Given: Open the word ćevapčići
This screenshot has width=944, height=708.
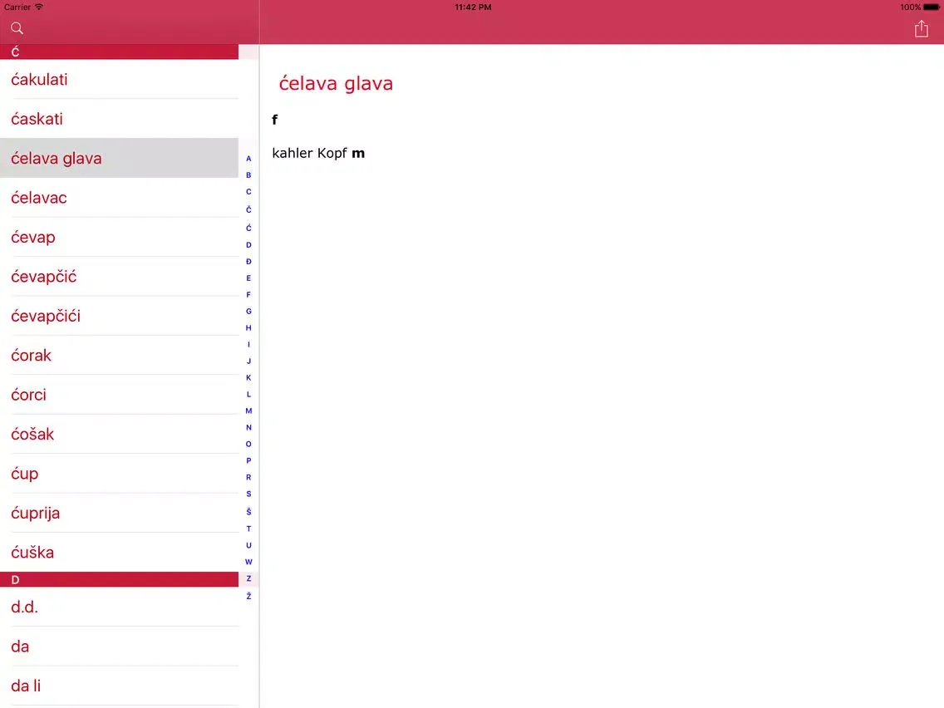Looking at the screenshot, I should point(119,316).
